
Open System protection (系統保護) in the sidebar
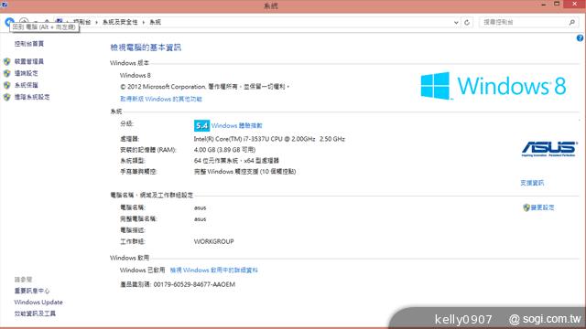pyautogui.click(x=27, y=85)
